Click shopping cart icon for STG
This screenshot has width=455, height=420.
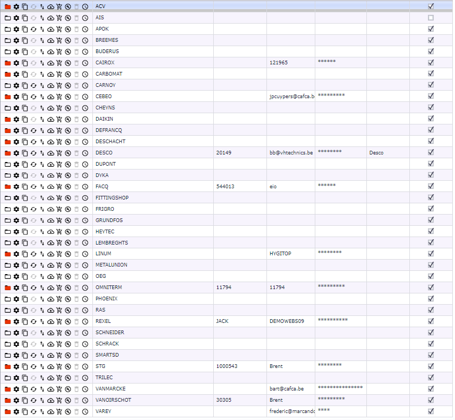coord(59,367)
